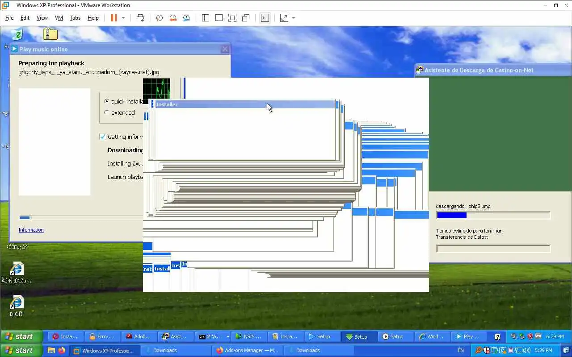This screenshot has width=572, height=357.
Task: Open the Internet Explorer shortcut above ÐIÔÎÏ
Action: (x=17, y=302)
